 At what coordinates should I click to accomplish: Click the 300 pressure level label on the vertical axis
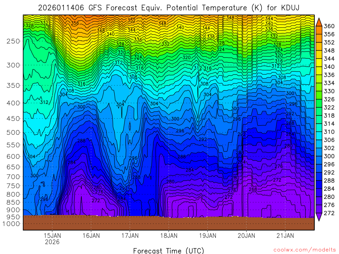click(13, 65)
